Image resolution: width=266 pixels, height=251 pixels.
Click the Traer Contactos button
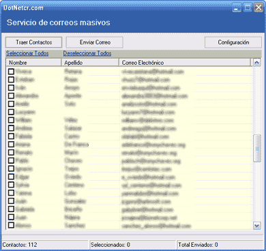coord(33,42)
